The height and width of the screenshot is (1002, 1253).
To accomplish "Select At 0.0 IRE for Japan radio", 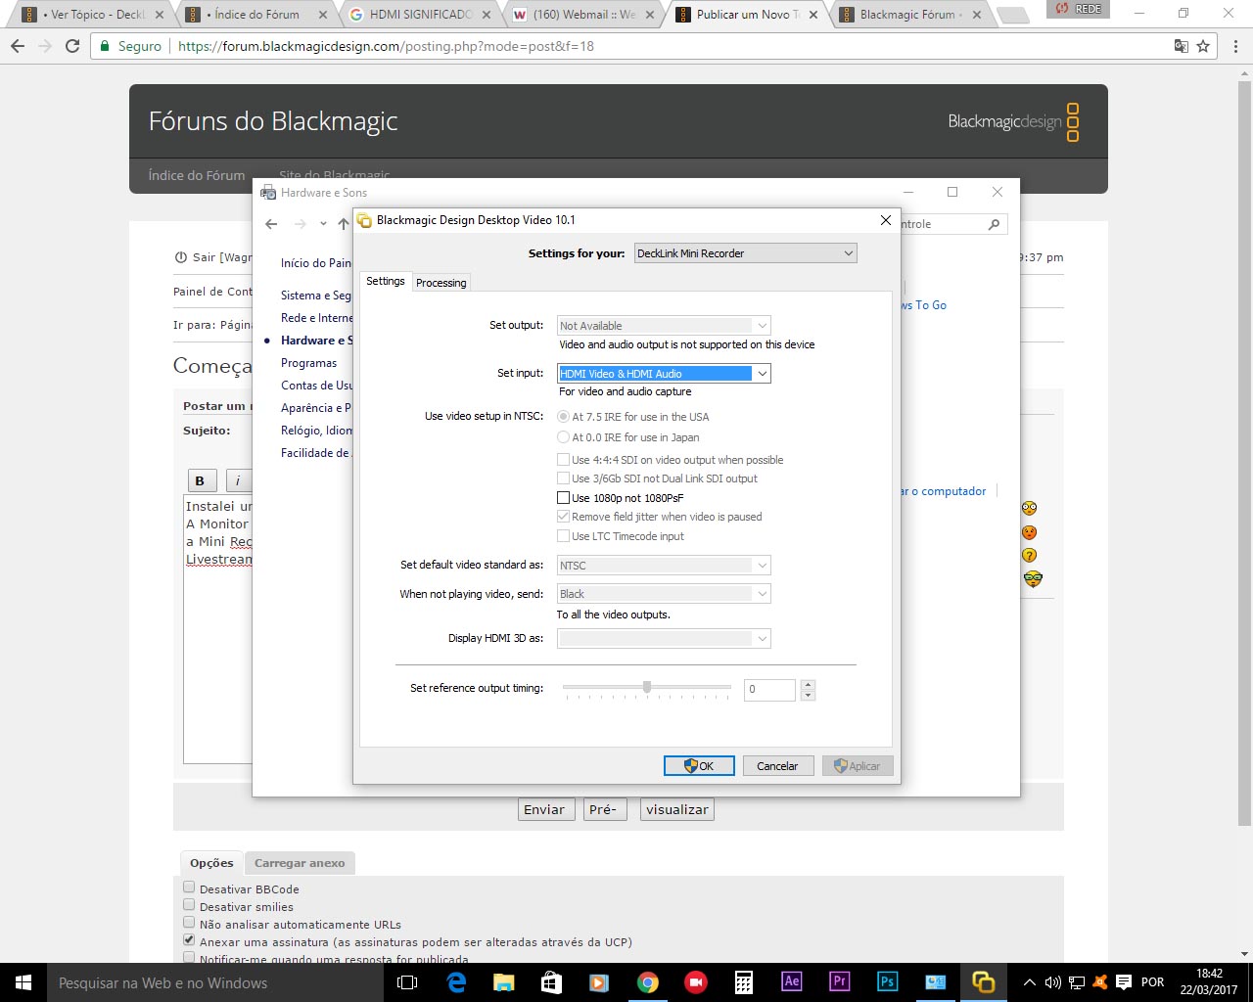I will point(563,437).
